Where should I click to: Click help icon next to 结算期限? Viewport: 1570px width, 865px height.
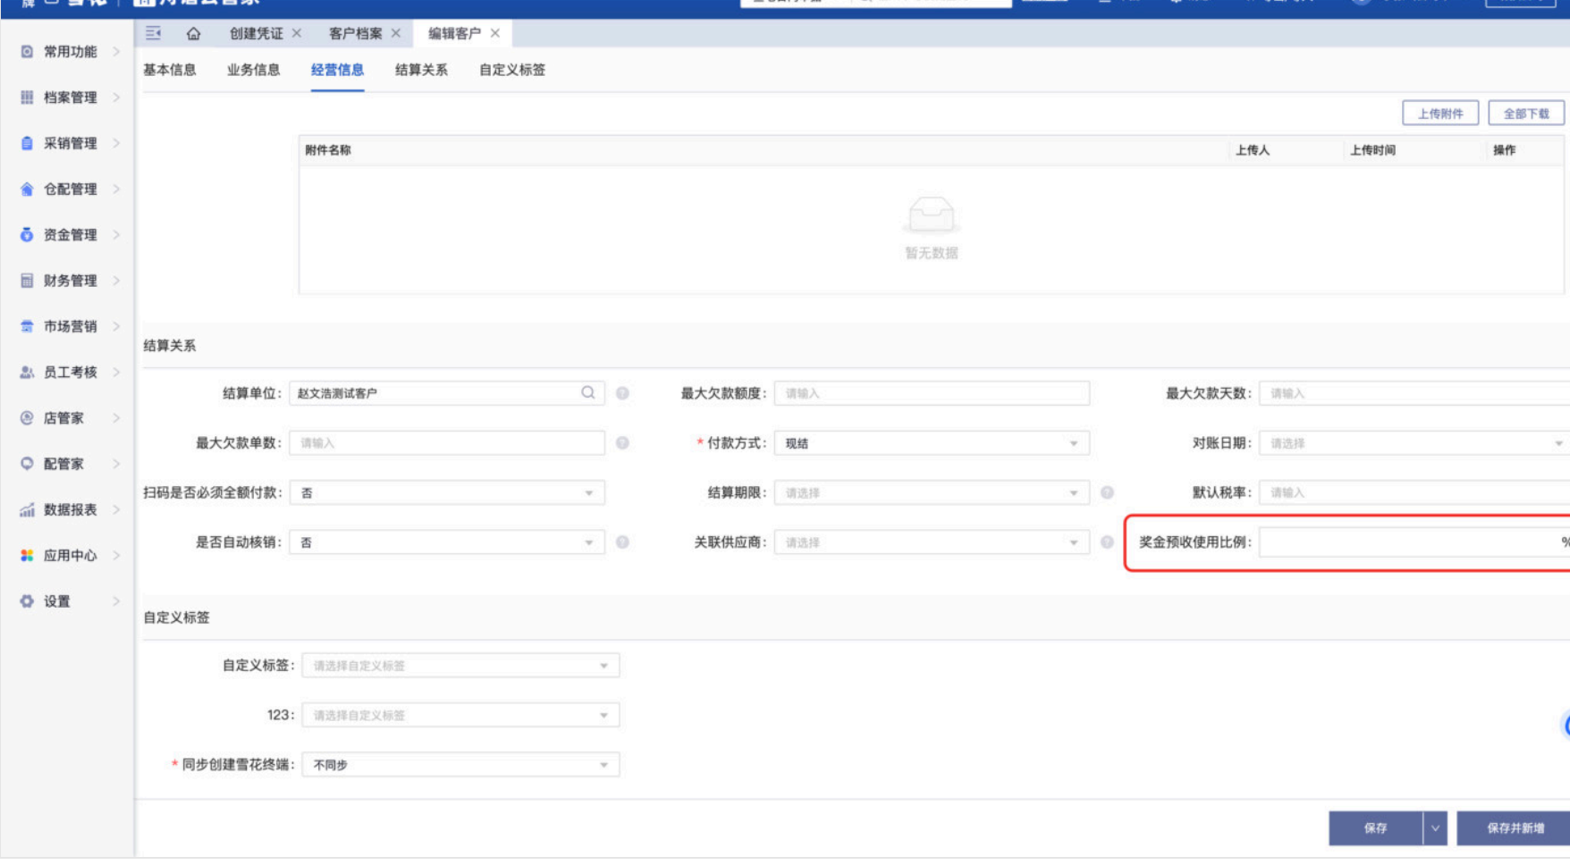tap(1107, 492)
